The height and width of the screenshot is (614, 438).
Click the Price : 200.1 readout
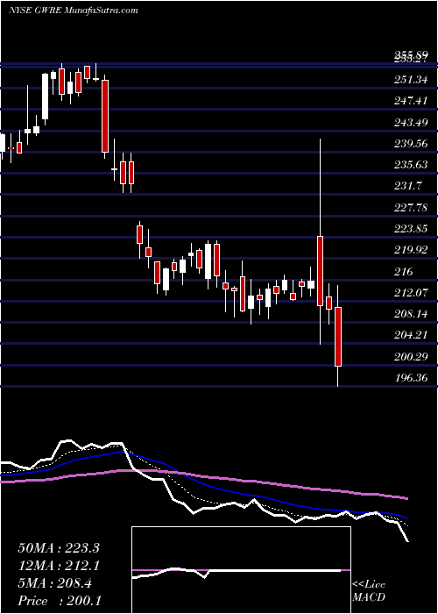[59, 601]
